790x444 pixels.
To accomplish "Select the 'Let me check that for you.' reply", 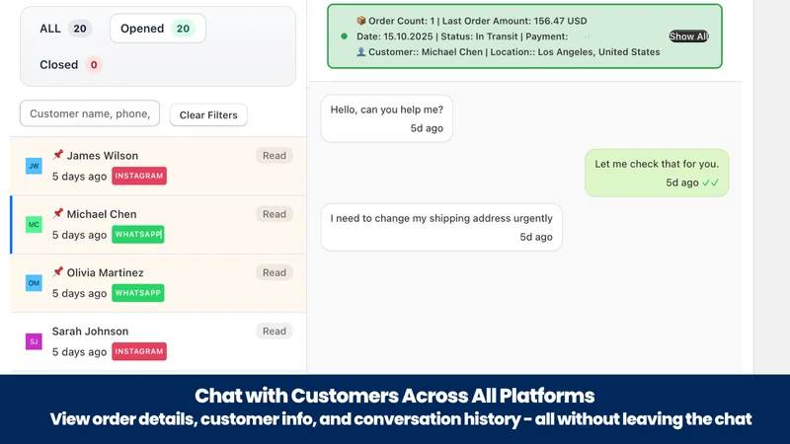I will (657, 174).
